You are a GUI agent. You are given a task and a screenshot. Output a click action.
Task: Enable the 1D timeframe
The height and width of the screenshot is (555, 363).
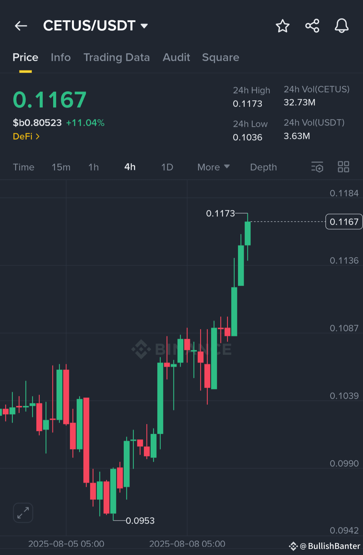click(167, 167)
